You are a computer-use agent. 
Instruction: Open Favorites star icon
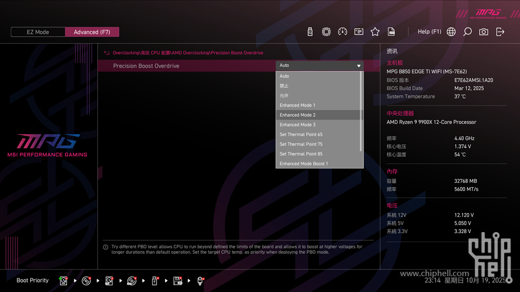[x=375, y=32]
